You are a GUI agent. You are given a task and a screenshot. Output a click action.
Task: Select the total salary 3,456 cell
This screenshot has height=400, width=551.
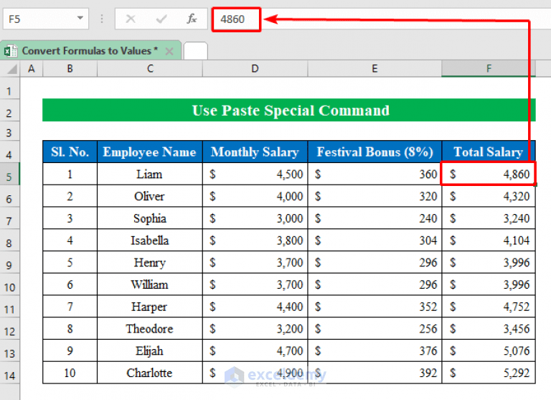[489, 329]
